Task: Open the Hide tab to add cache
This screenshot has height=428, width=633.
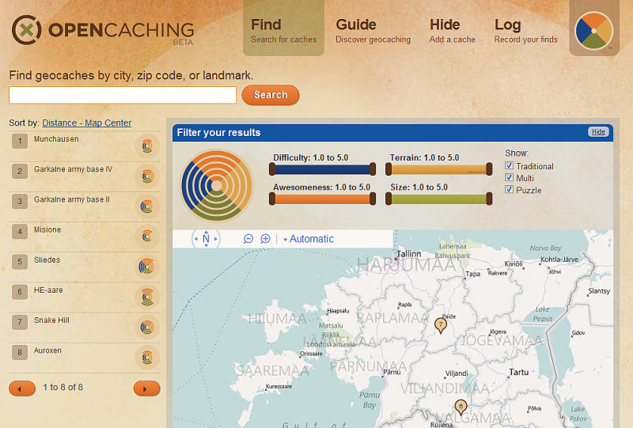Action: tap(452, 30)
